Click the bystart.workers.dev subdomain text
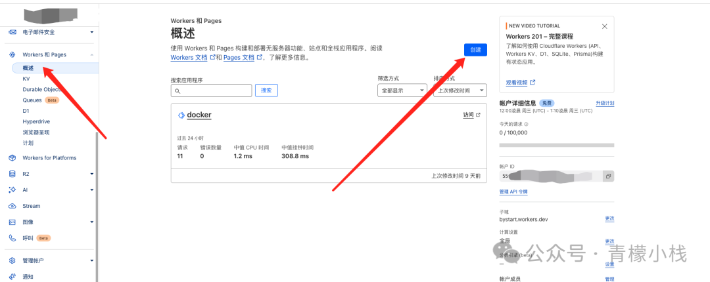 click(x=524, y=220)
